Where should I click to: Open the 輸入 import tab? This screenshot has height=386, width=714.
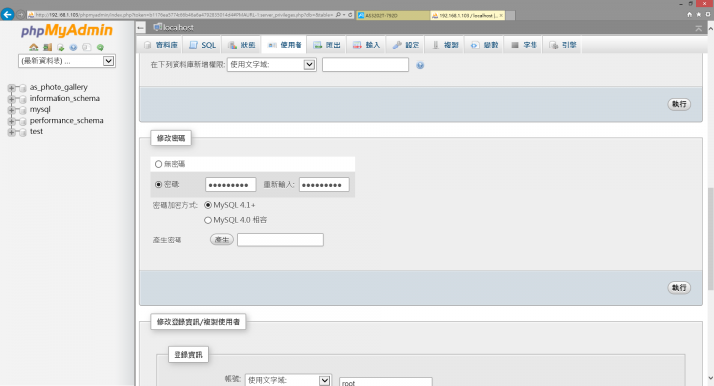[x=366, y=45]
